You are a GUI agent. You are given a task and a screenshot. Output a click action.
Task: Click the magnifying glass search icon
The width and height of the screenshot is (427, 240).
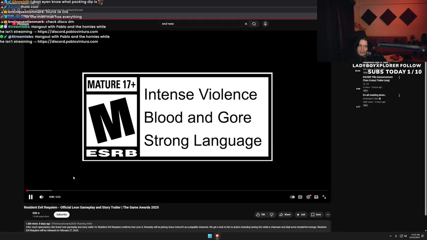254,24
